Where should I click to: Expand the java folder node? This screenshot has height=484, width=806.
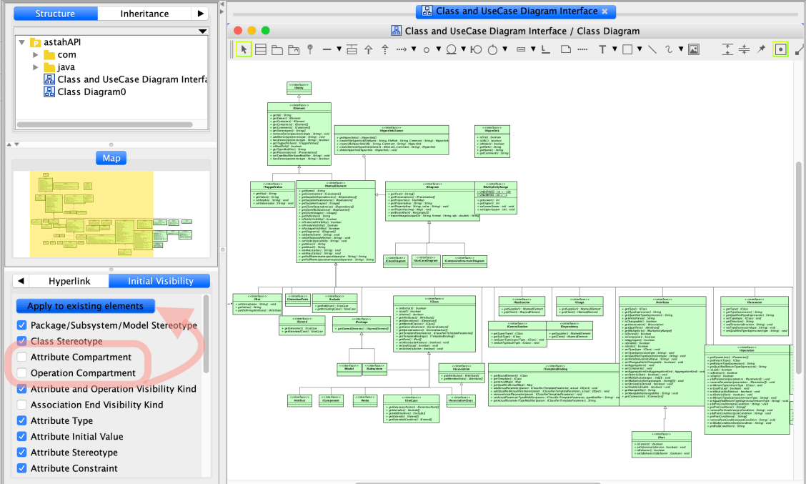[x=36, y=67]
